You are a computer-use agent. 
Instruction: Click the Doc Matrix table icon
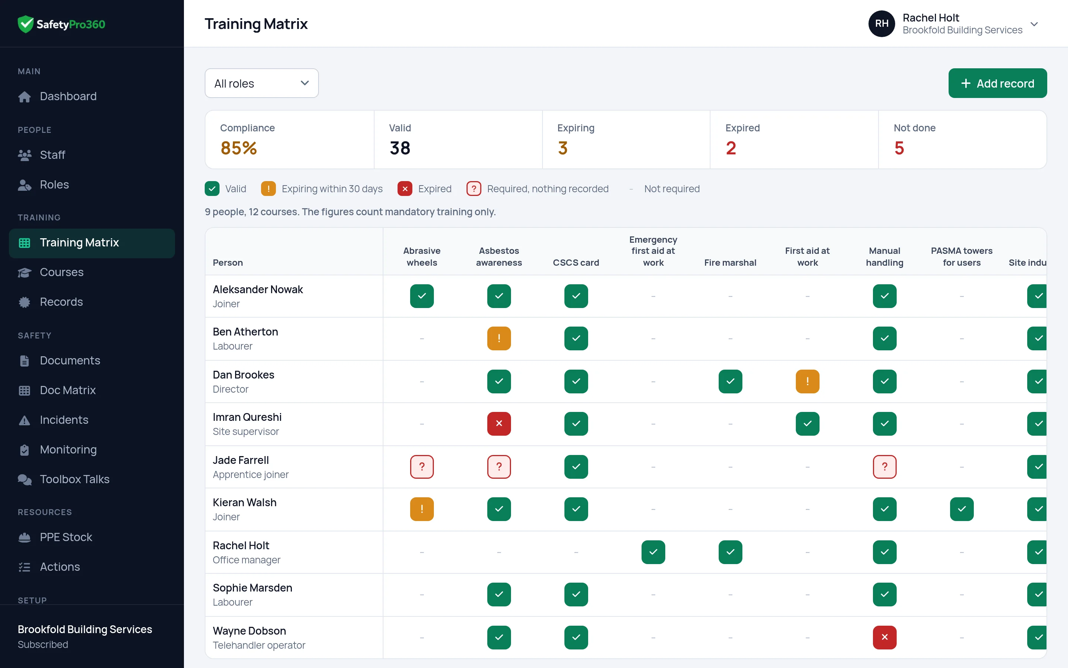25,390
